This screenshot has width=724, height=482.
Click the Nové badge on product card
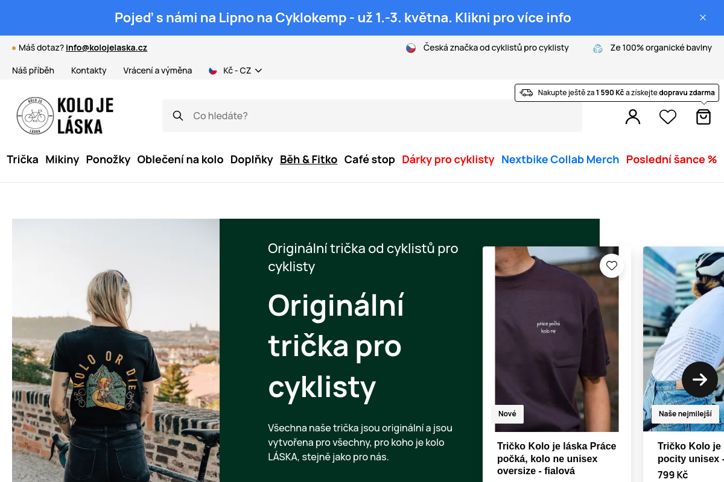(x=507, y=414)
